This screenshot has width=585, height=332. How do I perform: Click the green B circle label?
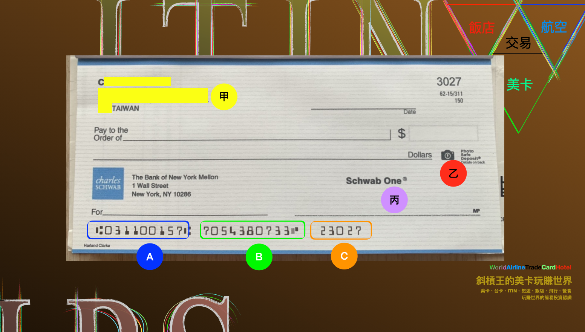coord(259,257)
